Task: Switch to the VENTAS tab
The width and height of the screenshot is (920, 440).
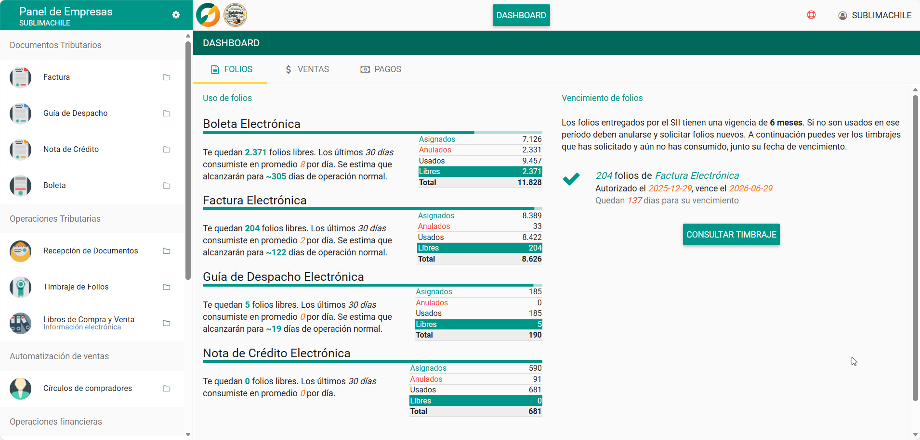Action: [307, 69]
